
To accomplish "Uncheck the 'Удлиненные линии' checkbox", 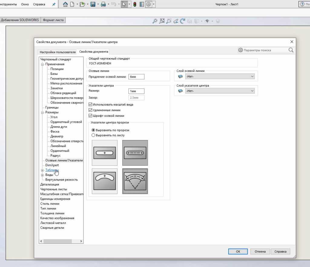I will point(90,110).
